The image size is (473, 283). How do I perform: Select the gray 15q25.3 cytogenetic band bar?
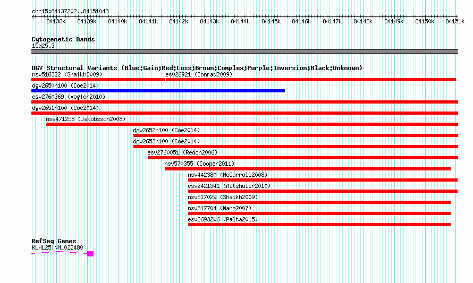pos(244,52)
